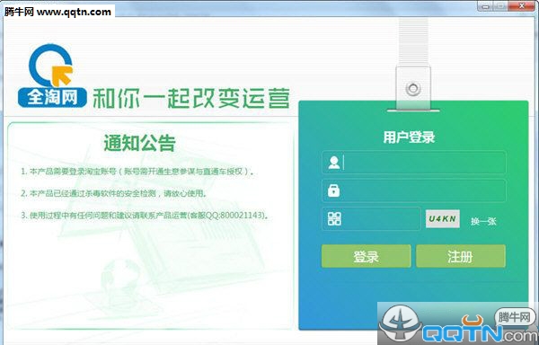Focus the password input field
This screenshot has height=345, width=539.
pyautogui.click(x=414, y=190)
